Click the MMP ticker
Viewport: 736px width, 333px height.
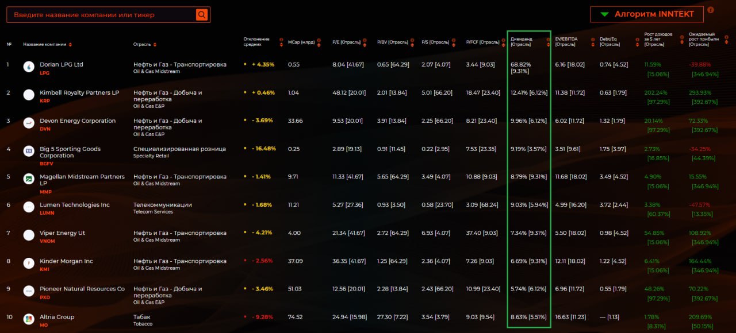pyautogui.click(x=45, y=192)
